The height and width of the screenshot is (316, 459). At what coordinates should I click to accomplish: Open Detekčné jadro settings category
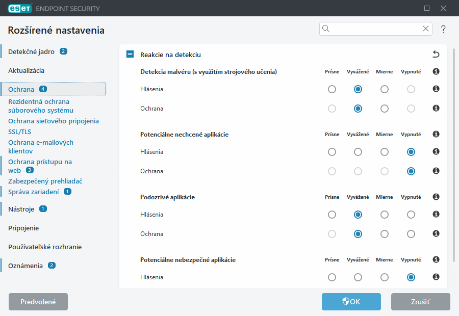click(x=31, y=52)
